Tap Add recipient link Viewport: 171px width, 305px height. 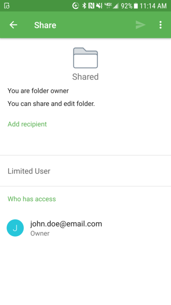[27, 124]
